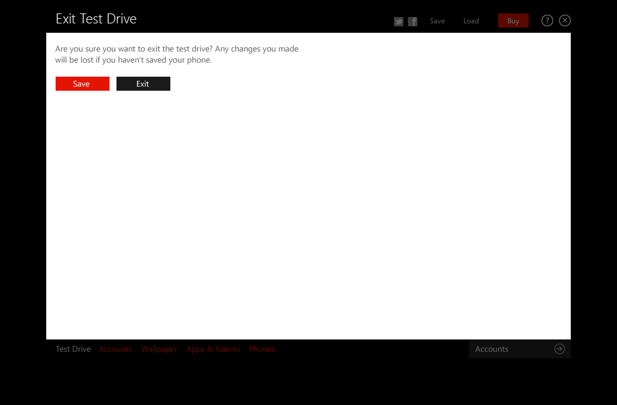Click the Accounts next-step button
The image size is (617, 405).
click(520, 349)
